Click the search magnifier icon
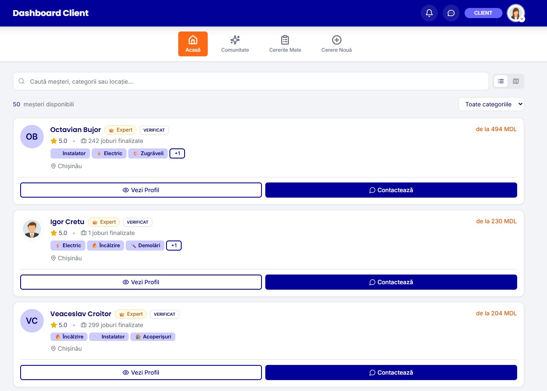 [x=22, y=82]
